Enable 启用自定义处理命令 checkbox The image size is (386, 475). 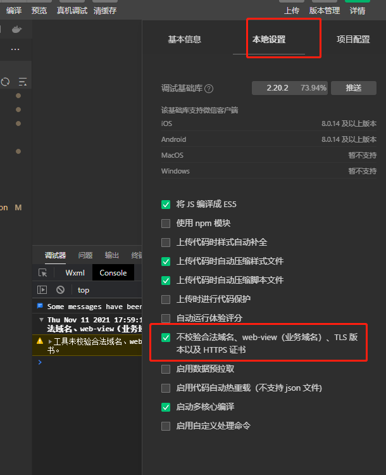[166, 426]
